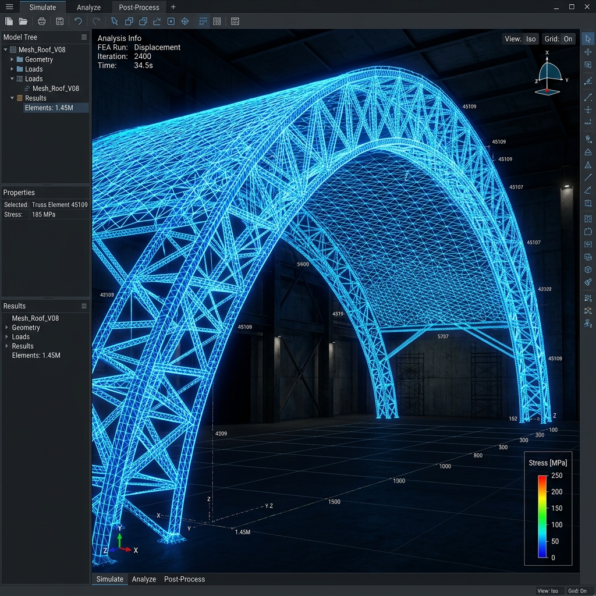
Task: Select the bottom Simulate tab
Action: click(x=110, y=579)
